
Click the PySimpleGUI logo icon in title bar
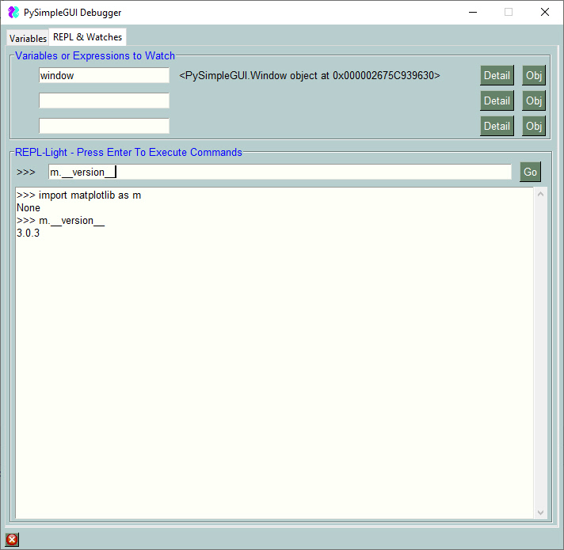click(13, 12)
